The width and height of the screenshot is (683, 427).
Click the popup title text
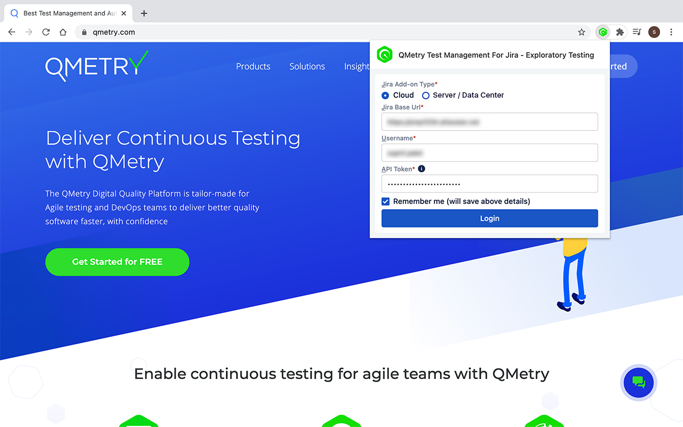tap(496, 55)
